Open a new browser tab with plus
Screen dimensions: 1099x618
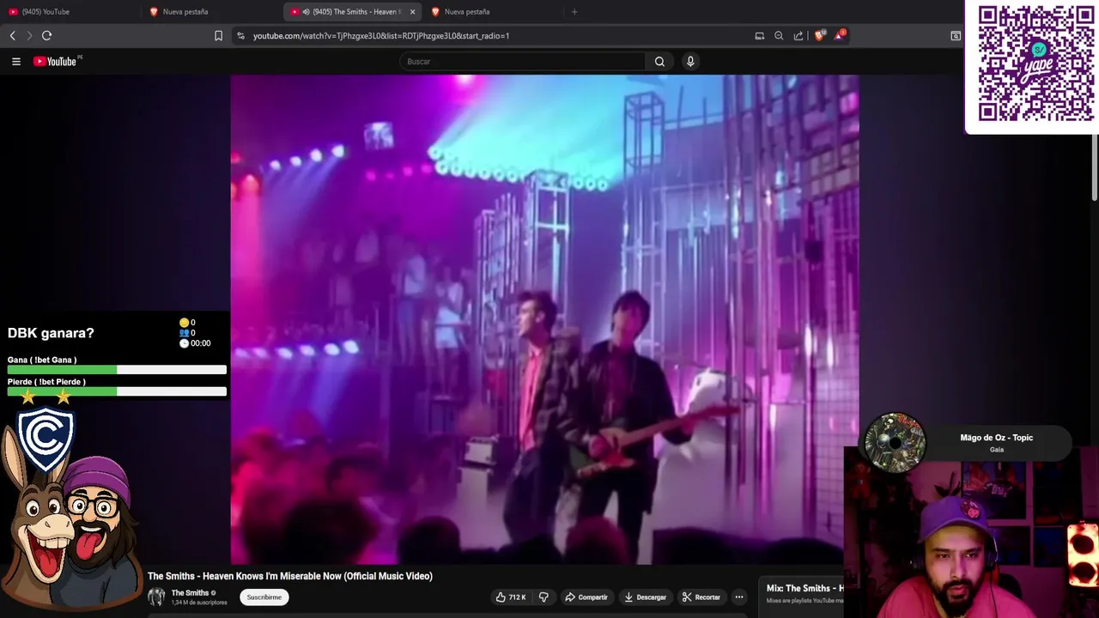coord(574,11)
